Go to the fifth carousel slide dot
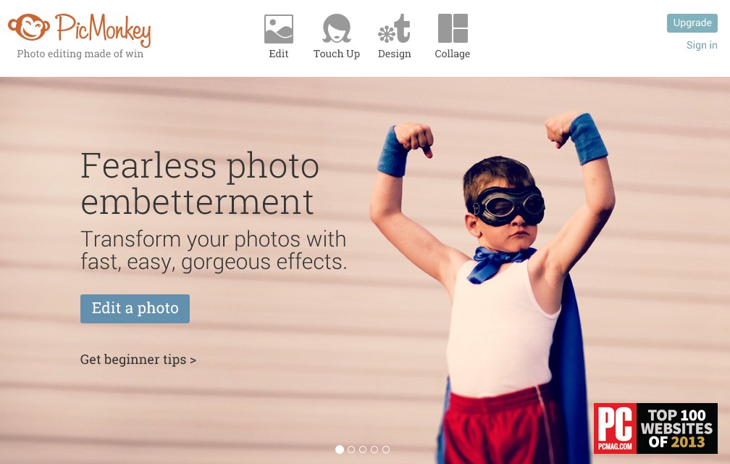The image size is (730, 464). click(386, 449)
